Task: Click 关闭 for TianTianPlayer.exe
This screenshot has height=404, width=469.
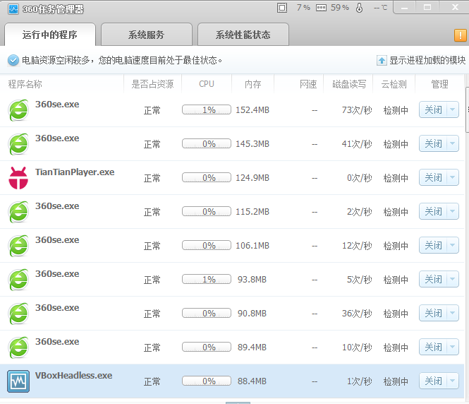Action: 433,177
